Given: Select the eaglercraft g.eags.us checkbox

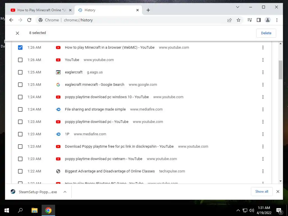Looking at the screenshot, I should pyautogui.click(x=20, y=72).
